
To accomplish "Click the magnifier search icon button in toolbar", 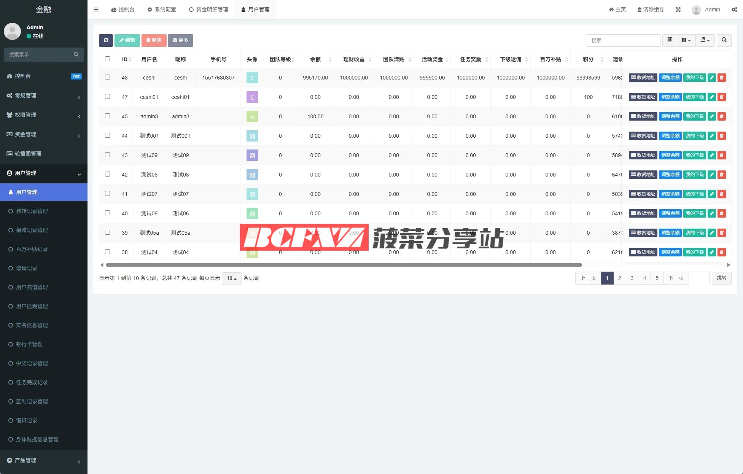I will (724, 40).
